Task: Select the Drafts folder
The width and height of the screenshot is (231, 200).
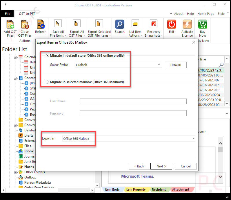Action: click(29, 135)
